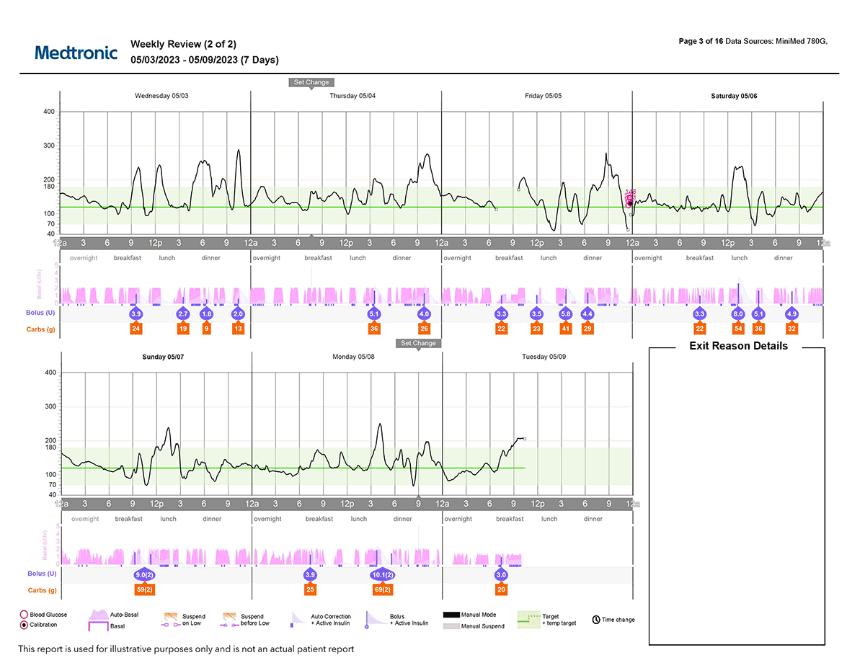Click Thursday's 36 g carbs box
The image size is (865, 668).
(x=374, y=329)
